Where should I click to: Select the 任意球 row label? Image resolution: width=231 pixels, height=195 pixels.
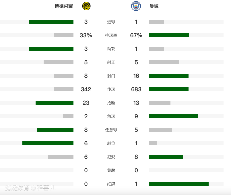click(x=111, y=130)
